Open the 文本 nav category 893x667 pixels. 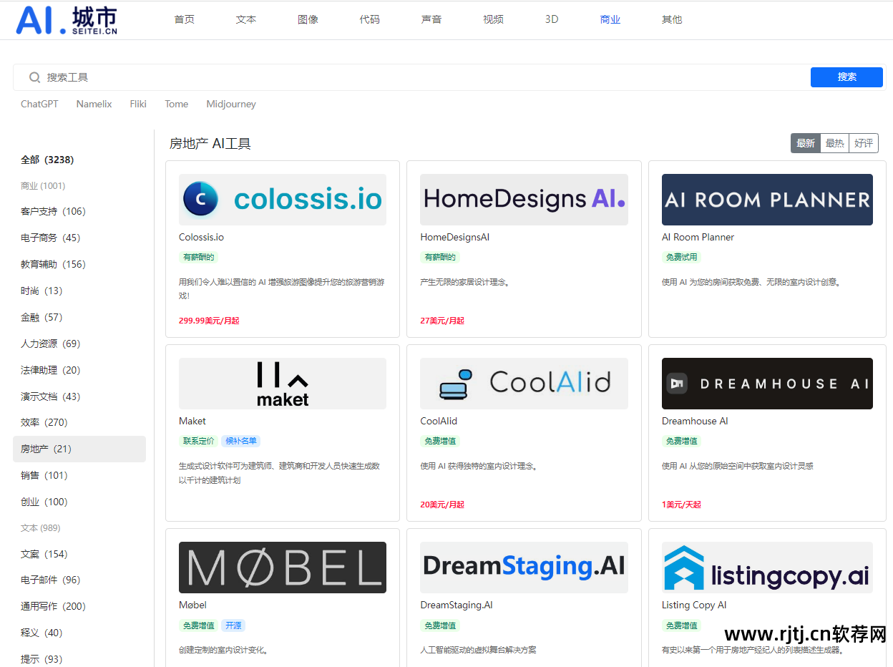[x=245, y=19]
